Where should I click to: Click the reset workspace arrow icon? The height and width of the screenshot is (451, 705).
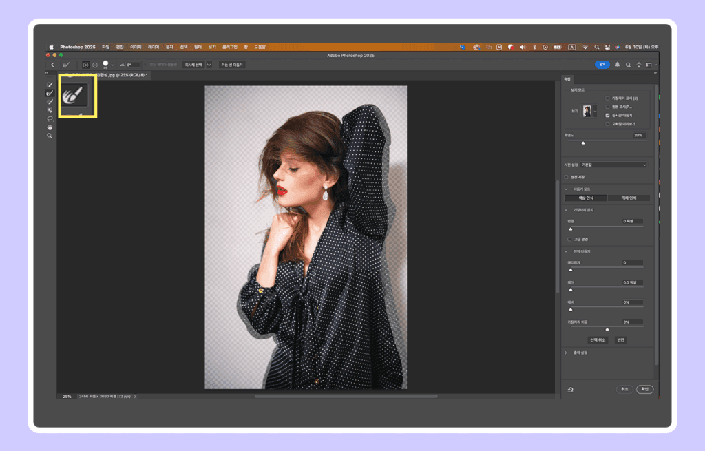[571, 390]
